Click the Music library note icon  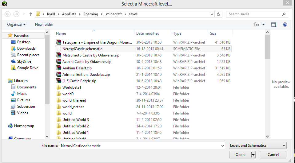pos(13,94)
